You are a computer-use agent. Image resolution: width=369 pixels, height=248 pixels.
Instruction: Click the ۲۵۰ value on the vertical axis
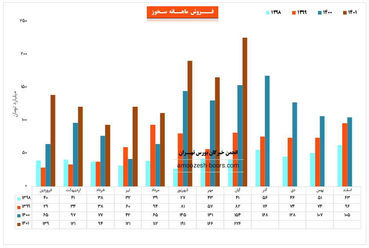point(23,20)
